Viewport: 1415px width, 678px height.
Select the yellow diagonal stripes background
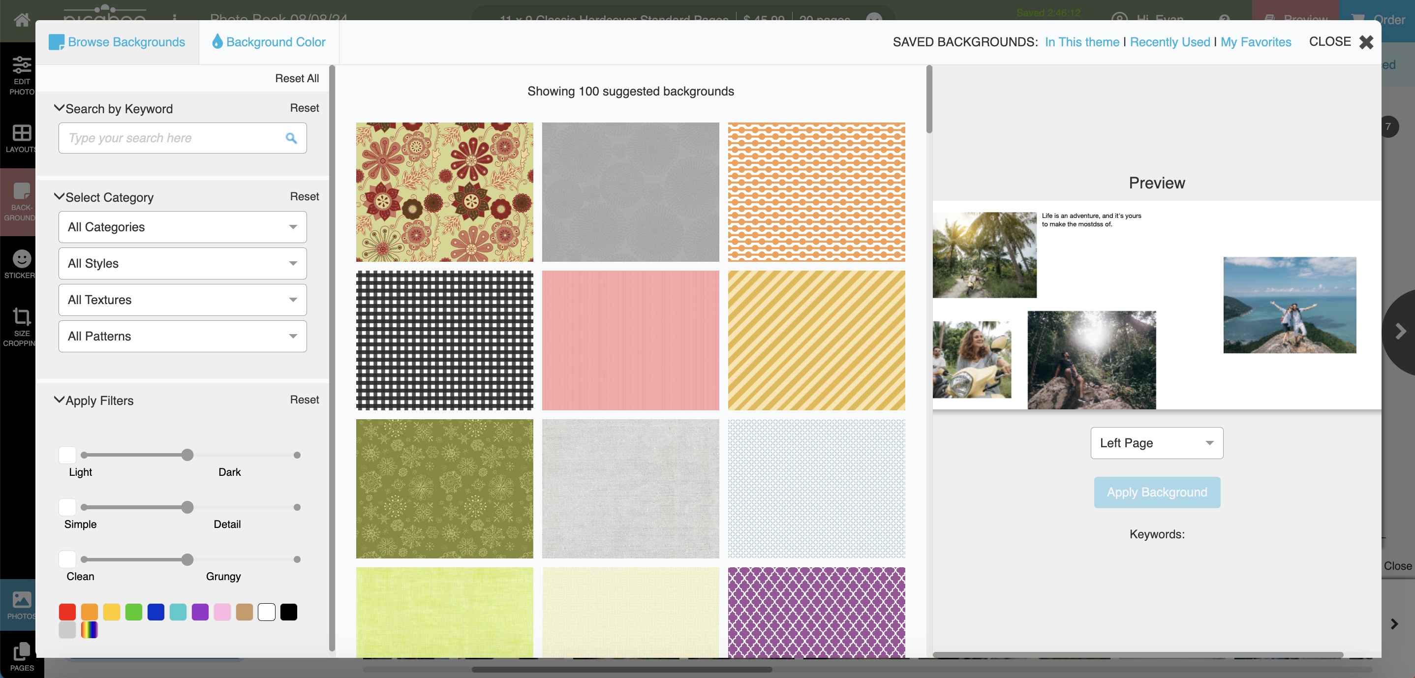pos(816,340)
